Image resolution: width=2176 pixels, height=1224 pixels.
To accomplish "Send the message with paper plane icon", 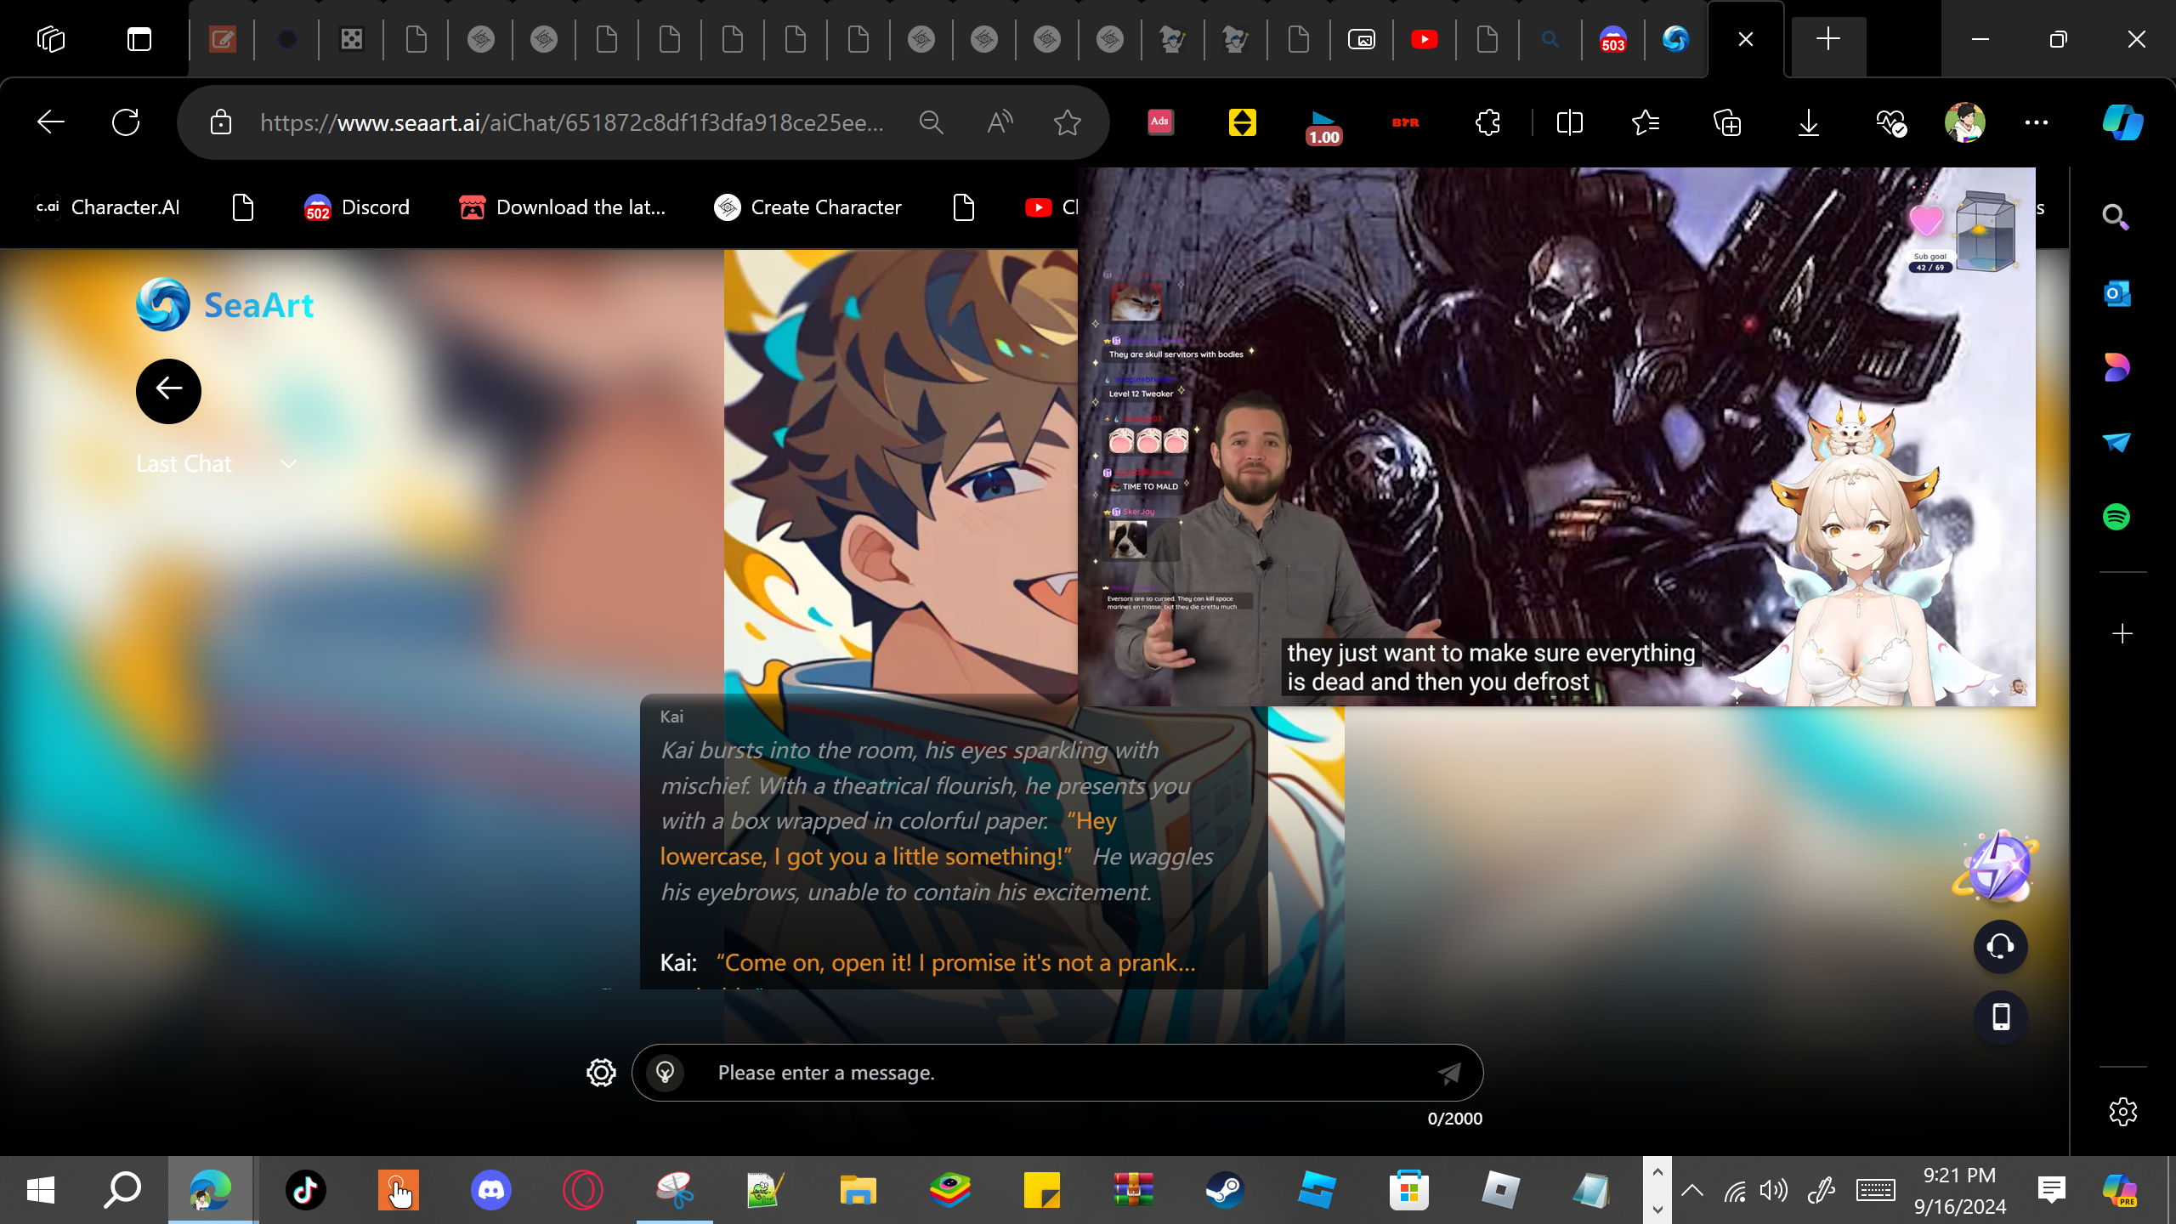I will [x=1449, y=1073].
